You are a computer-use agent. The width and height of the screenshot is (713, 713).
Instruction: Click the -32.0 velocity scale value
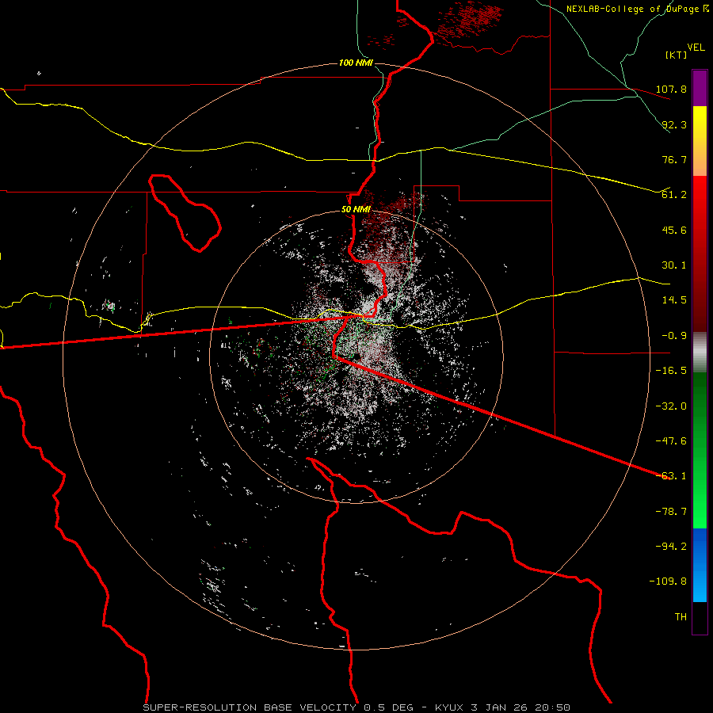[x=671, y=406]
